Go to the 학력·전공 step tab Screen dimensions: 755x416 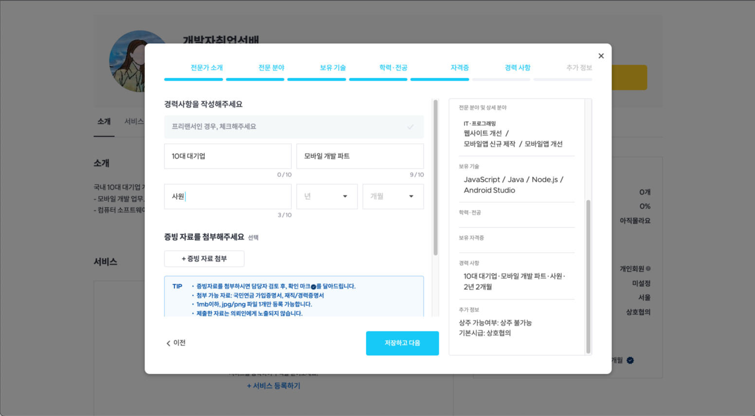393,68
